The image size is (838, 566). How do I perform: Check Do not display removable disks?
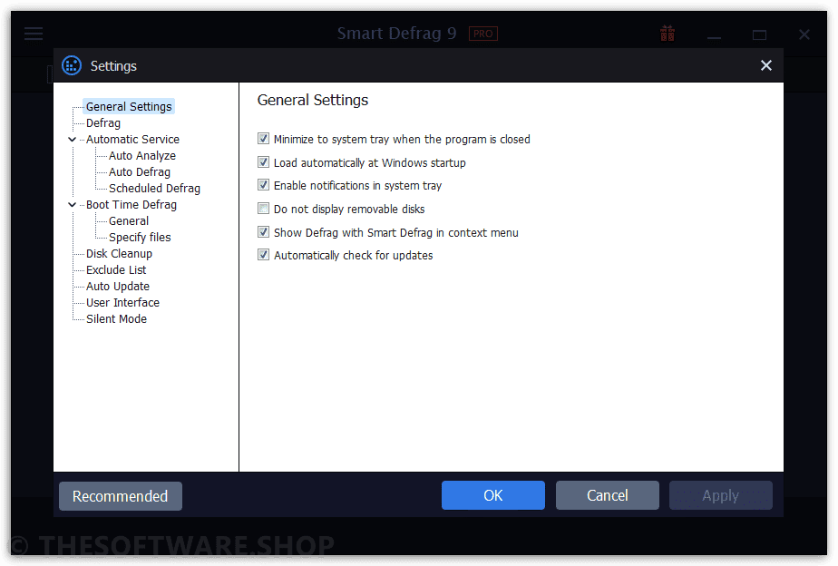click(263, 209)
